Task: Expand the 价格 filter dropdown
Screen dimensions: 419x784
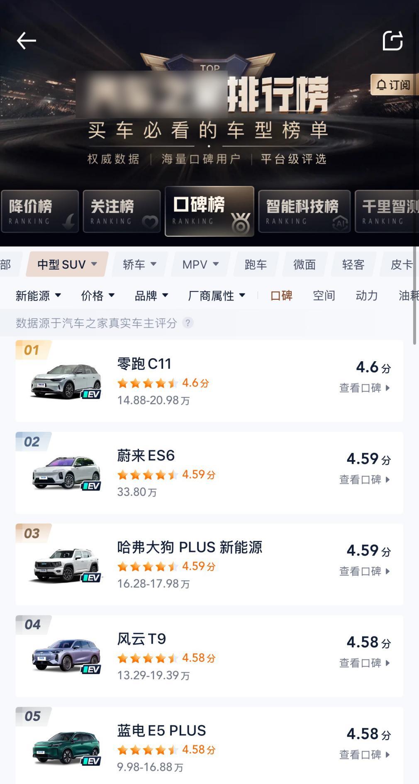Action: tap(97, 296)
